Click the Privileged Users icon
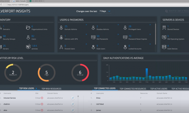This screenshot has height=113, width=189. point(125,28)
